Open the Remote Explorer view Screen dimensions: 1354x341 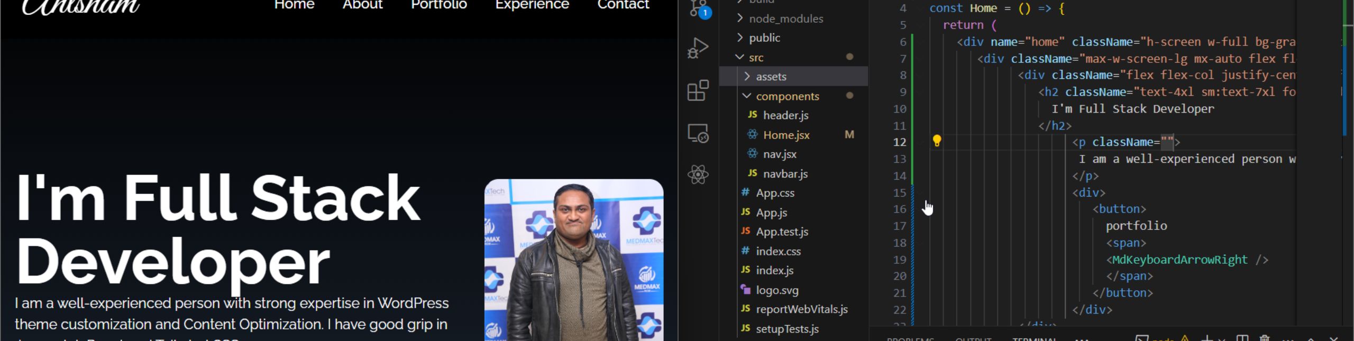(698, 133)
